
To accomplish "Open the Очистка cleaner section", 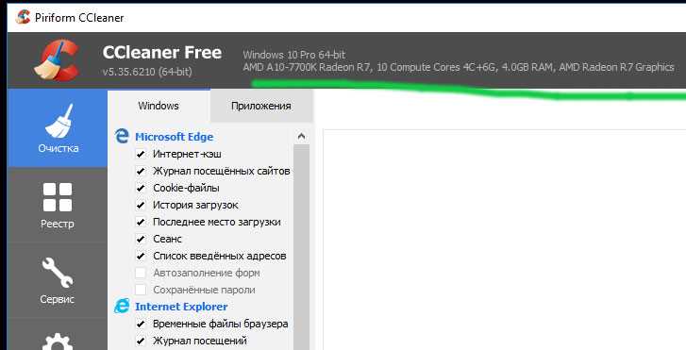I will pyautogui.click(x=58, y=128).
